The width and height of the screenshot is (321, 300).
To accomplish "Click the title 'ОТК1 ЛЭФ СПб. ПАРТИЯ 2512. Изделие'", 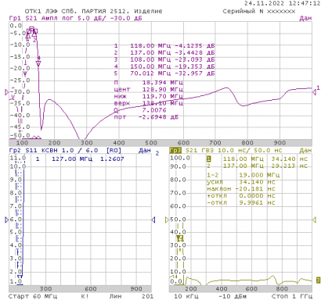I will tap(93, 12).
